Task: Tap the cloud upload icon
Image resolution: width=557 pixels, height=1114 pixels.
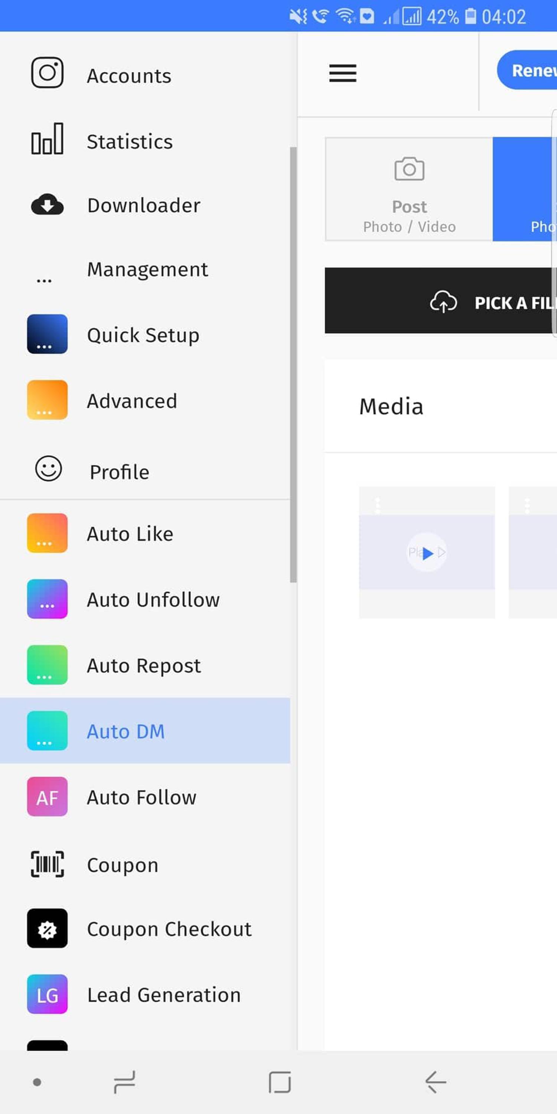Action: pos(443,302)
